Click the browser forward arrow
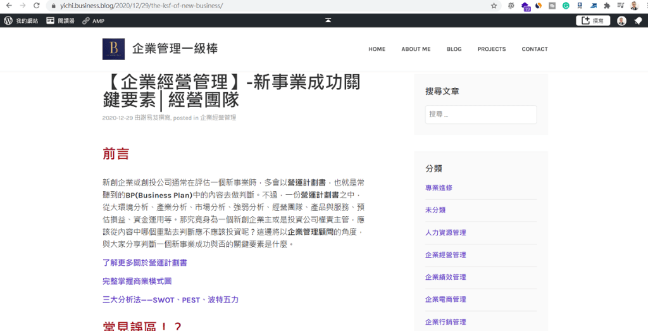 (x=23, y=6)
